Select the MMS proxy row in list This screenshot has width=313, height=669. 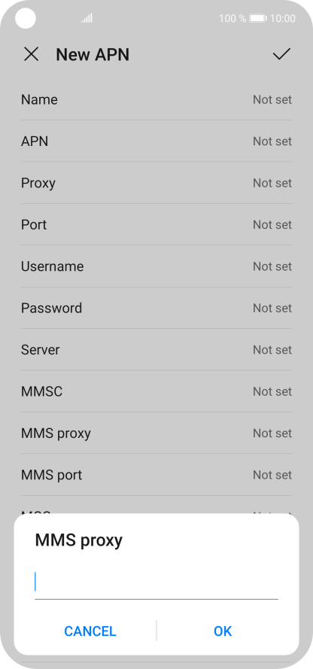(156, 433)
